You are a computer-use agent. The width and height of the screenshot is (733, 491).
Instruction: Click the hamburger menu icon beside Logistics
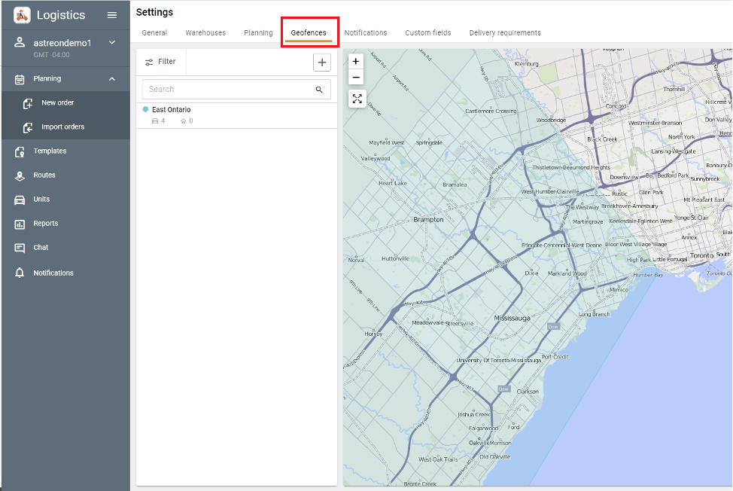click(112, 15)
